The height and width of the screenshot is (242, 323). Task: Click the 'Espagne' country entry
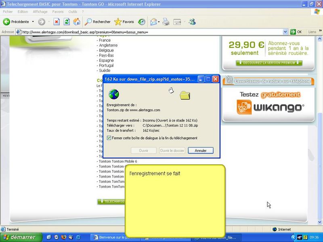point(106,60)
